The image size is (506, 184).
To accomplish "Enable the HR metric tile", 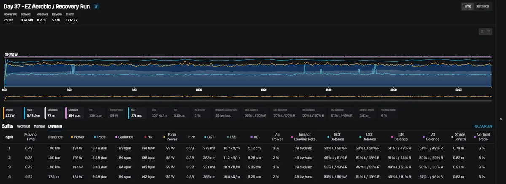I will point(96,112).
